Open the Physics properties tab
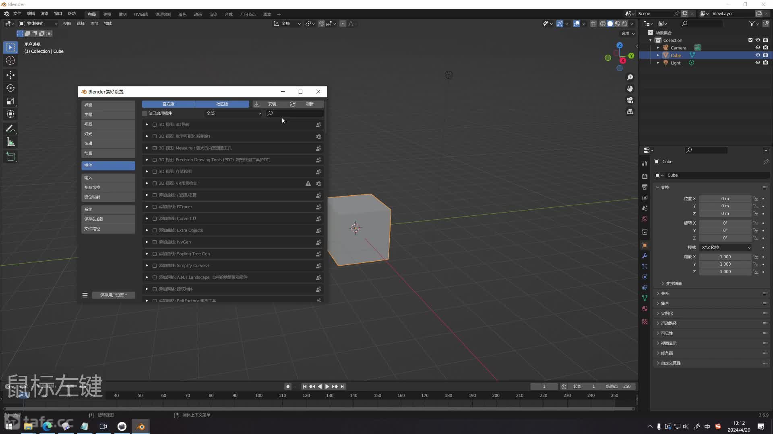 [645, 277]
